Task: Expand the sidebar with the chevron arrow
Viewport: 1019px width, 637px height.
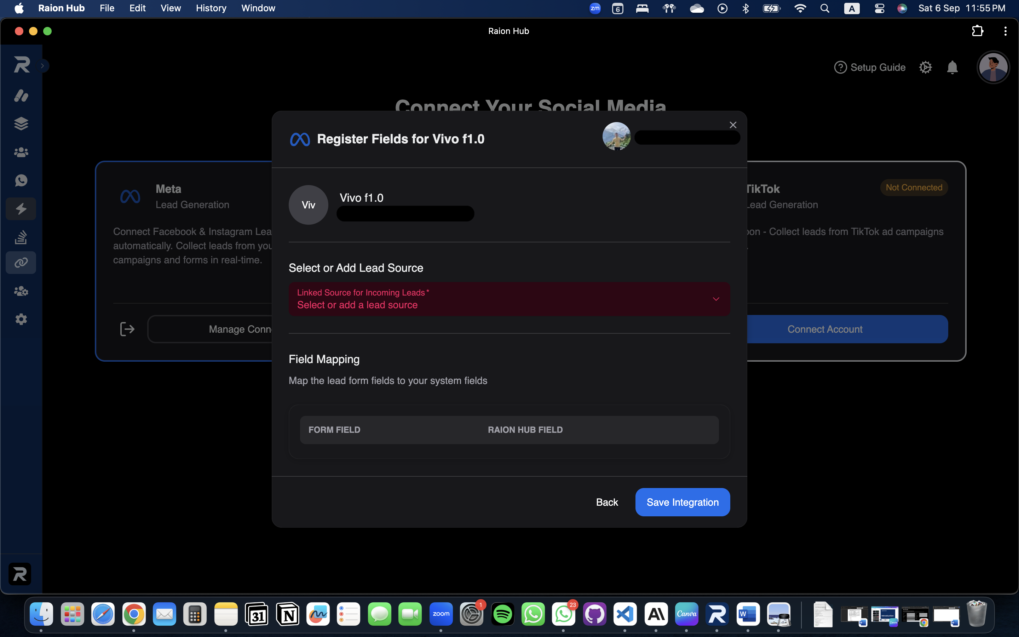Action: coord(42,66)
